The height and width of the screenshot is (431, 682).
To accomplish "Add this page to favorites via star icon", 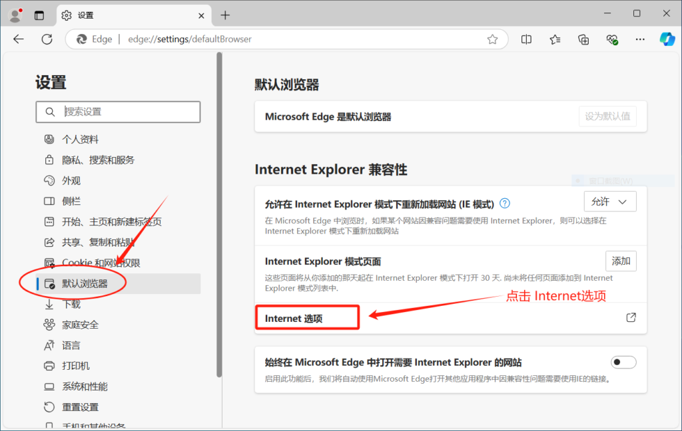I will click(x=492, y=39).
